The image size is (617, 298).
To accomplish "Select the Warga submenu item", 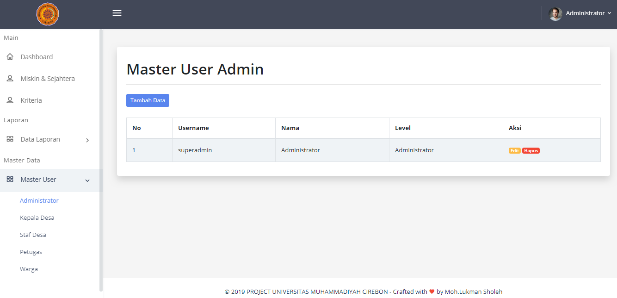I will pos(29,268).
